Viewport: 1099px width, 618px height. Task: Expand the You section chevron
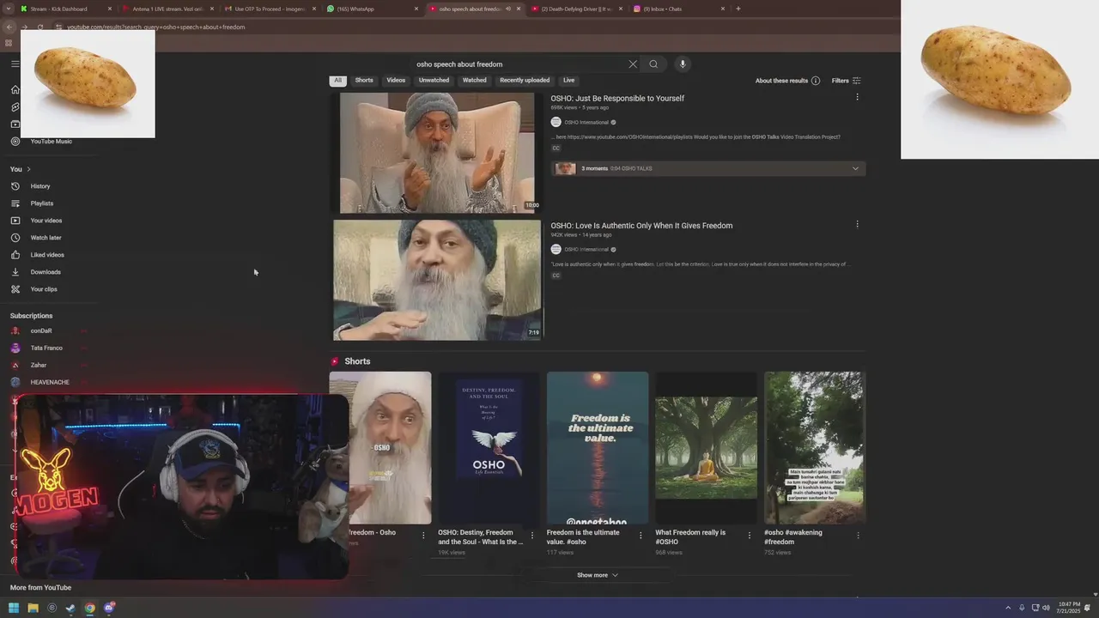[x=28, y=169]
